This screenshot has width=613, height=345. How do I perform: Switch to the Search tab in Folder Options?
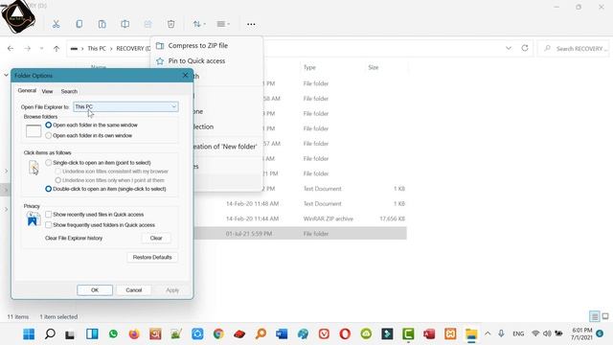69,92
